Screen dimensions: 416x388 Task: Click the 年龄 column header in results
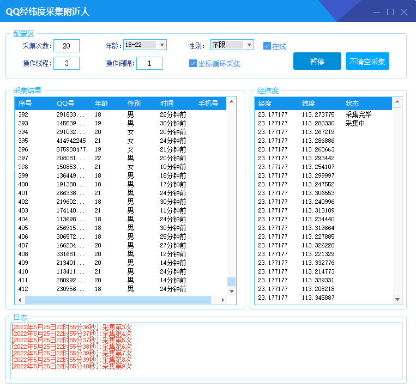(x=101, y=104)
